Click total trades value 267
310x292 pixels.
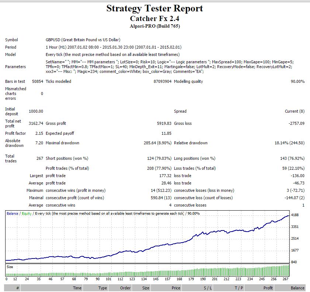point(40,158)
